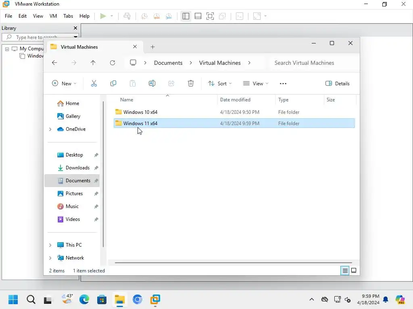Toggle the thumbnail bar view icon
The image size is (413, 309).
(x=198, y=16)
